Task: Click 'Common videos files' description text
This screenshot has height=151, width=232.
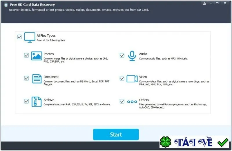Action: (x=174, y=83)
